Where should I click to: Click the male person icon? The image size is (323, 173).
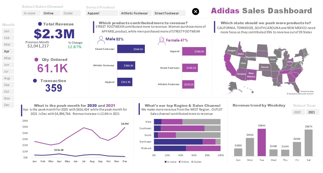click(101, 40)
